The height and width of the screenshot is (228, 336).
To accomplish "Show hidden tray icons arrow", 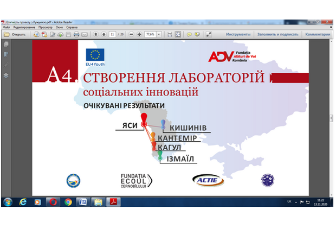I will [296, 202].
